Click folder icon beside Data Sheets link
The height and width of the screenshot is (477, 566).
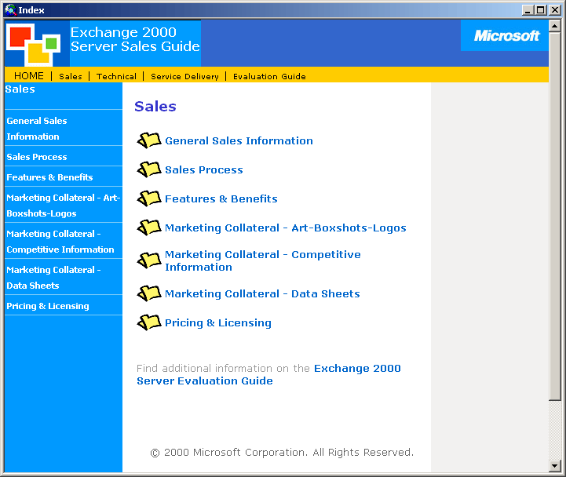coord(149,293)
